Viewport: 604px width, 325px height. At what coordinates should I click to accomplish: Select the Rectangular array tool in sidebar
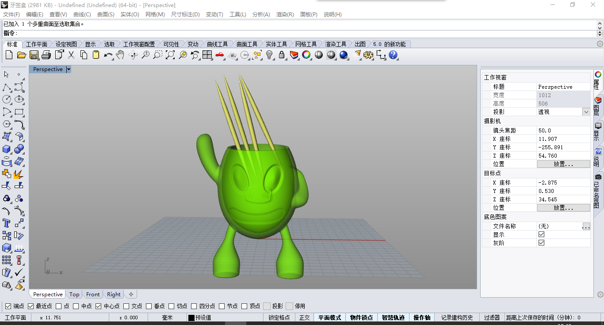7,260
